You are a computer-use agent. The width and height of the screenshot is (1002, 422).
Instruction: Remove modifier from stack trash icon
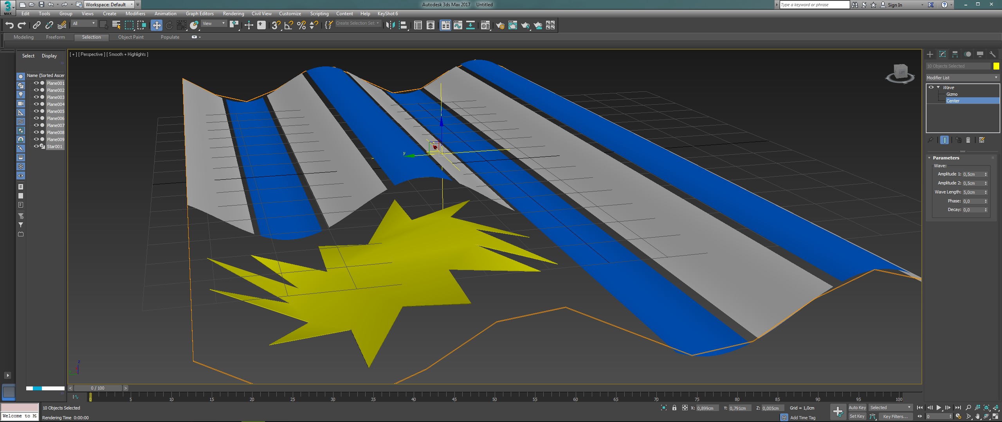(968, 140)
